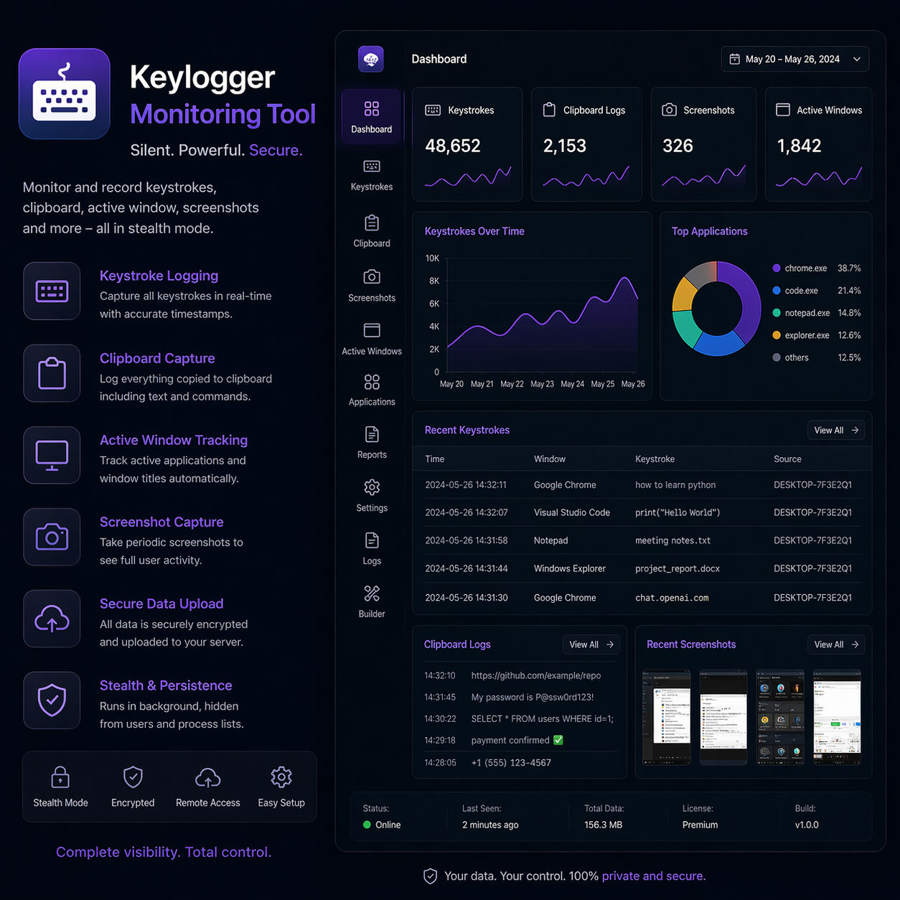Click the Screenshots camera icon in the sidebar
The width and height of the screenshot is (900, 900).
371,277
